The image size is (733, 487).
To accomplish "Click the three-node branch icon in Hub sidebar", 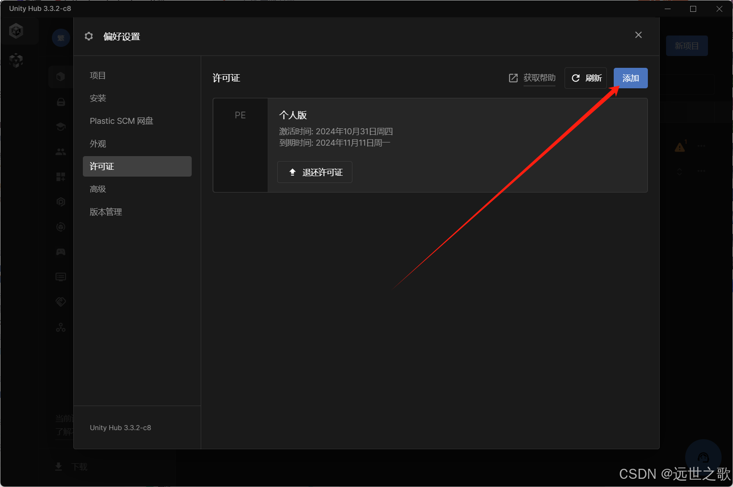I will point(61,327).
